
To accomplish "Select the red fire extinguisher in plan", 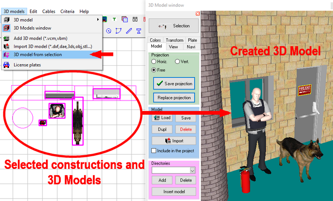I will coord(43,123).
